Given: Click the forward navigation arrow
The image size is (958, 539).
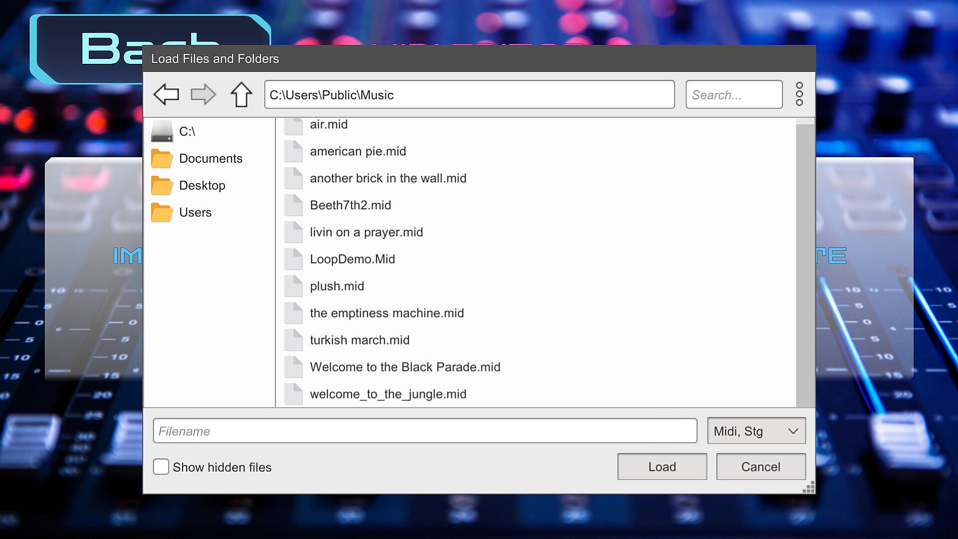Looking at the screenshot, I should (203, 94).
